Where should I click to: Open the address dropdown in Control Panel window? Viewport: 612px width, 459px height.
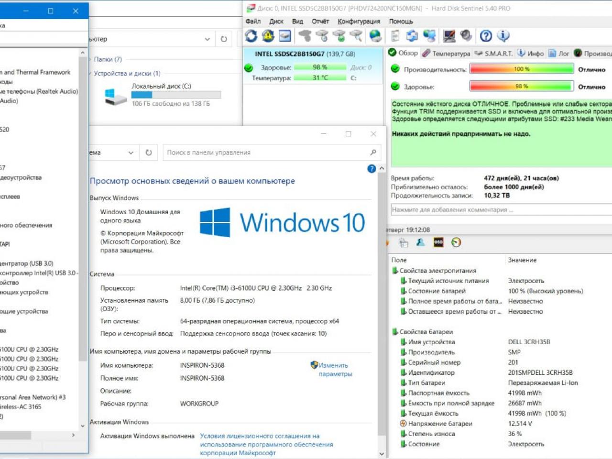click(x=131, y=153)
